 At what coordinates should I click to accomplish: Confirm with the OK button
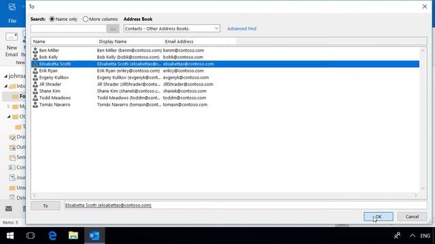point(379,217)
